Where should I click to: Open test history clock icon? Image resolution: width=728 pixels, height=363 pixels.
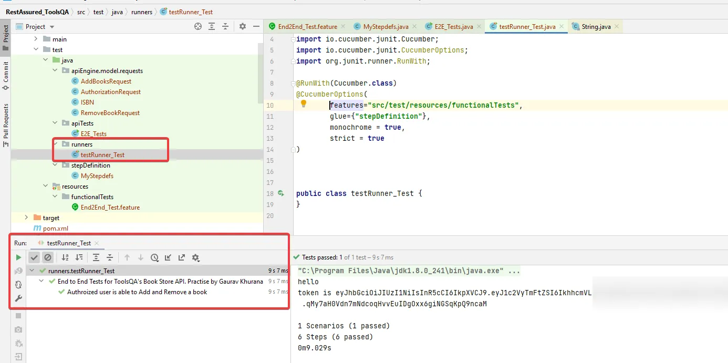click(154, 257)
